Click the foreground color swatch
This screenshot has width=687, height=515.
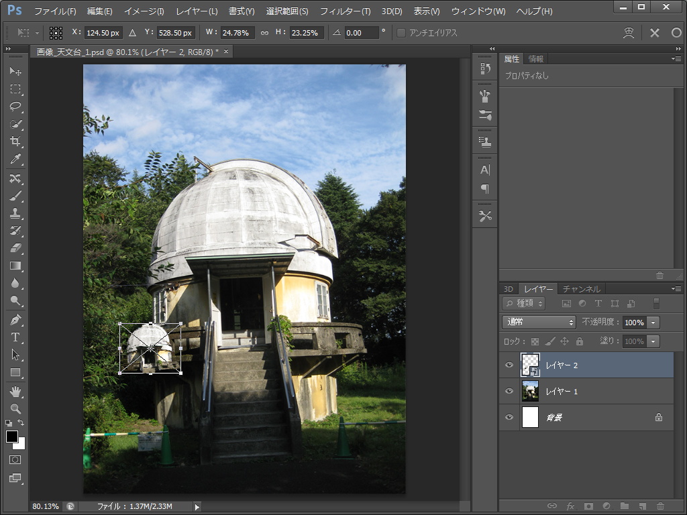pyautogui.click(x=12, y=437)
